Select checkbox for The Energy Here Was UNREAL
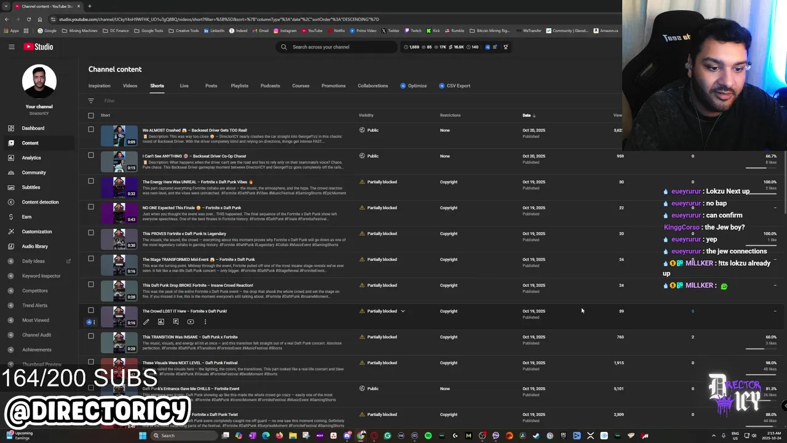The height and width of the screenshot is (443, 787). pos(91,181)
